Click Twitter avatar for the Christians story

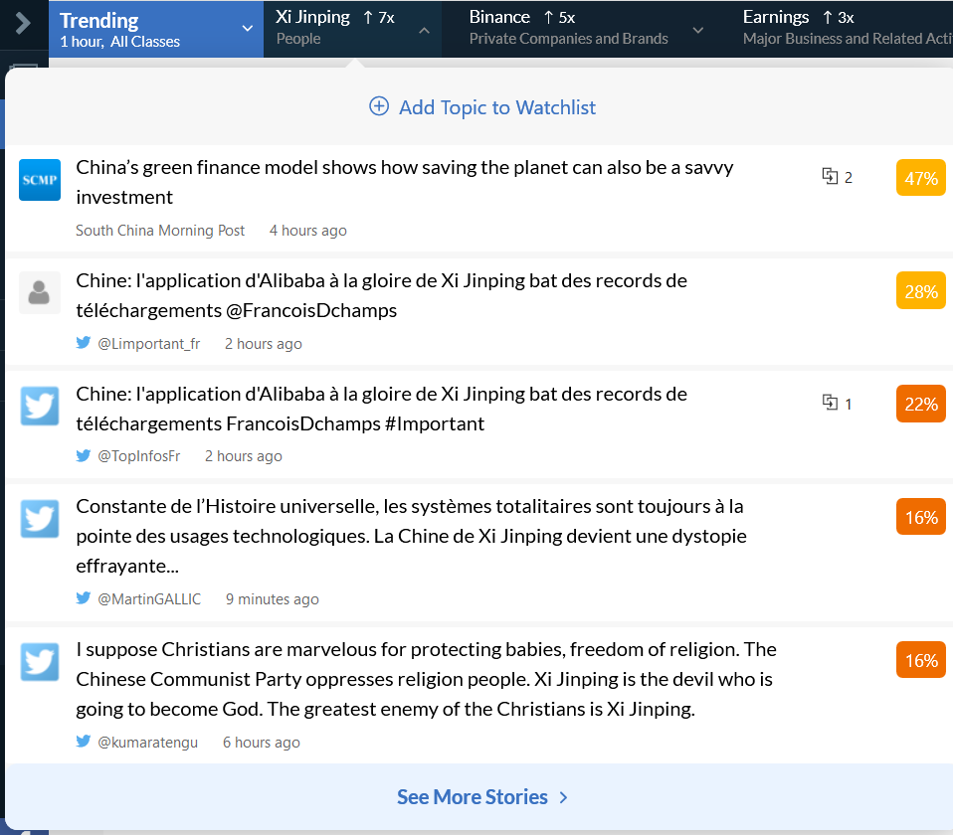click(40, 662)
